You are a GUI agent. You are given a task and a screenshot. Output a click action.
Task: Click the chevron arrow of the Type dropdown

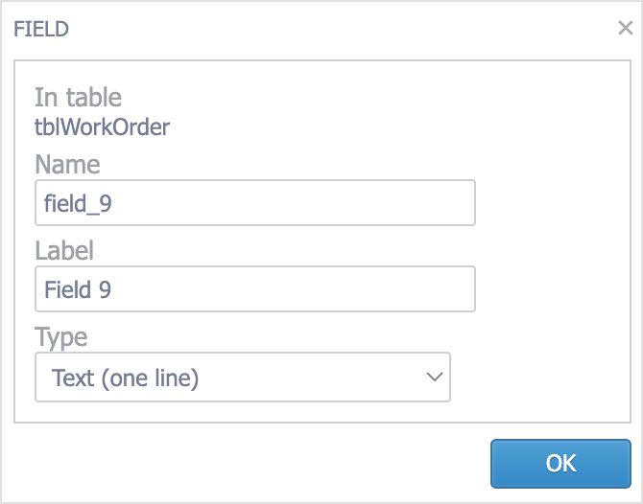[x=434, y=378]
